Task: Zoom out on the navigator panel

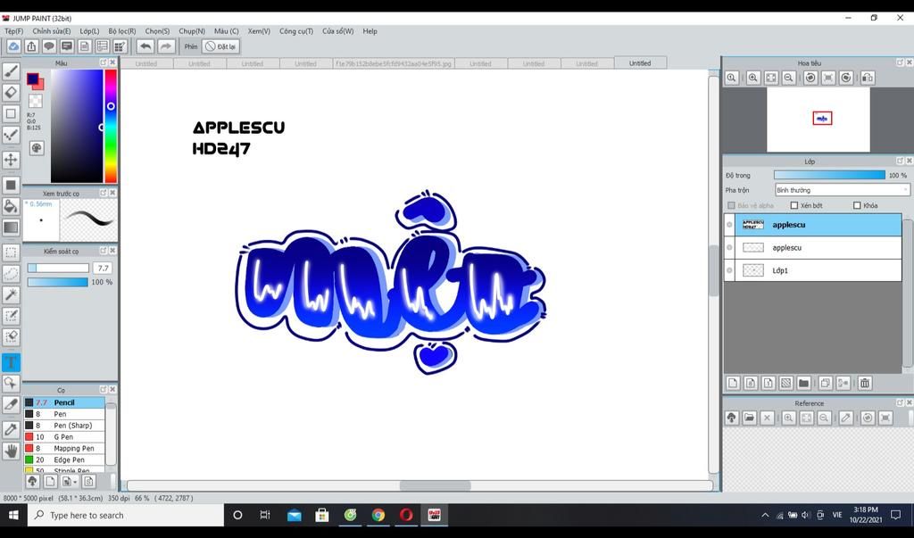Action: coord(789,78)
